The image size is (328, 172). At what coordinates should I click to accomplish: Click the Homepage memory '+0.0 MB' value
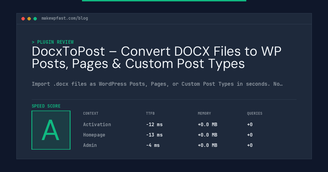[207, 135]
